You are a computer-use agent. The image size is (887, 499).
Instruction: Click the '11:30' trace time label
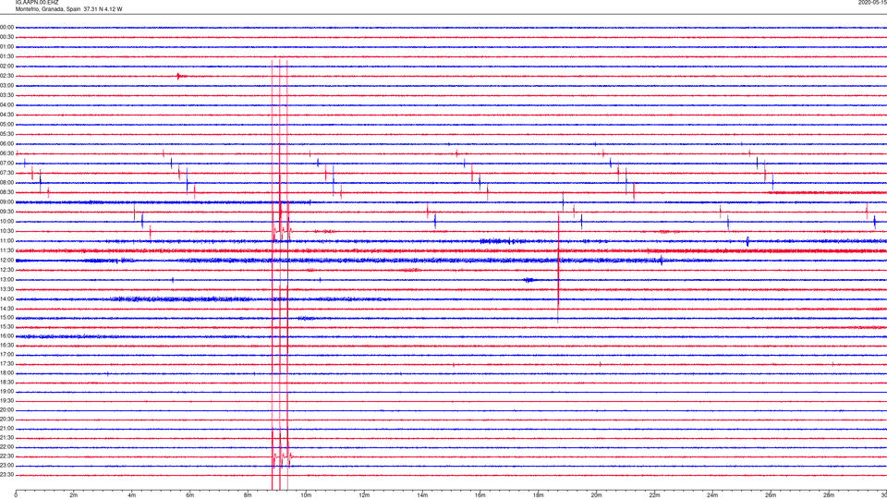(x=6, y=250)
